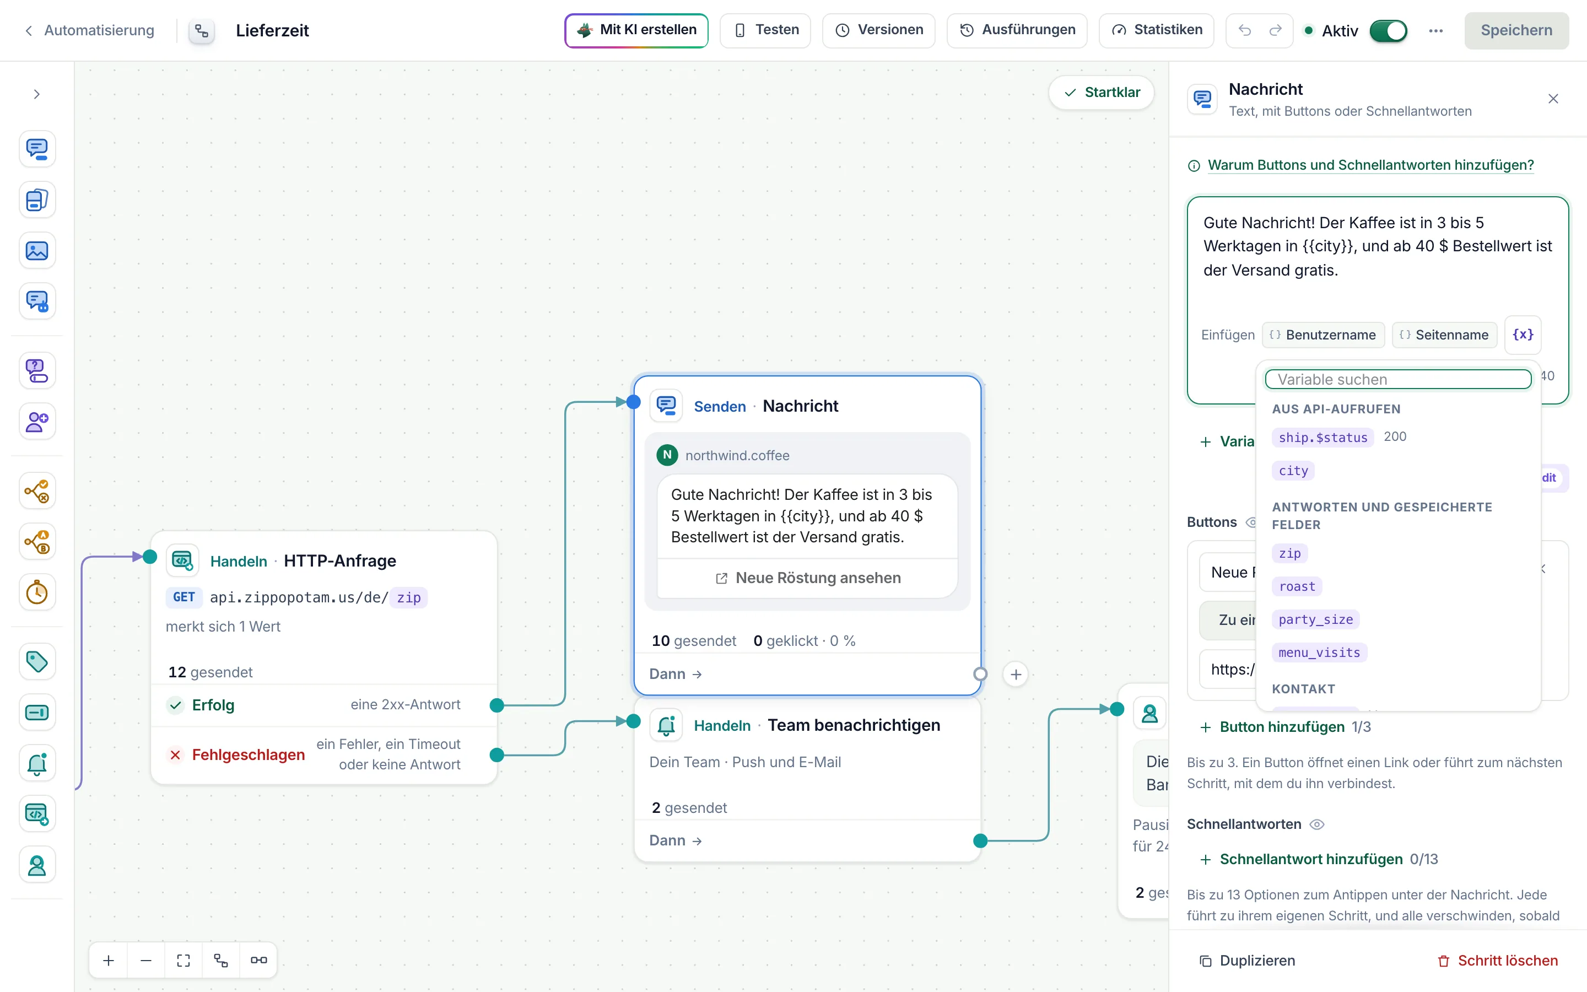
Task: Open the curly-brace variable picker button
Action: [x=1523, y=335]
